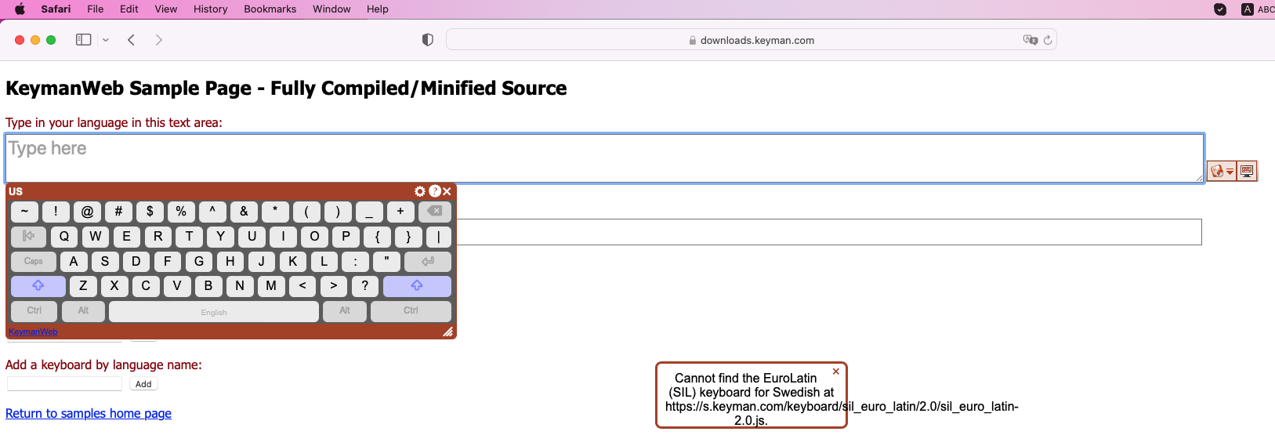Open the keyboard language selector dropdown

[1222, 171]
